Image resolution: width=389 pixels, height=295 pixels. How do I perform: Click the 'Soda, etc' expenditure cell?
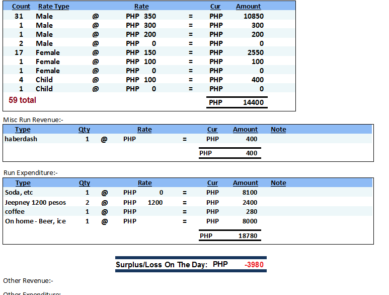[19, 192]
